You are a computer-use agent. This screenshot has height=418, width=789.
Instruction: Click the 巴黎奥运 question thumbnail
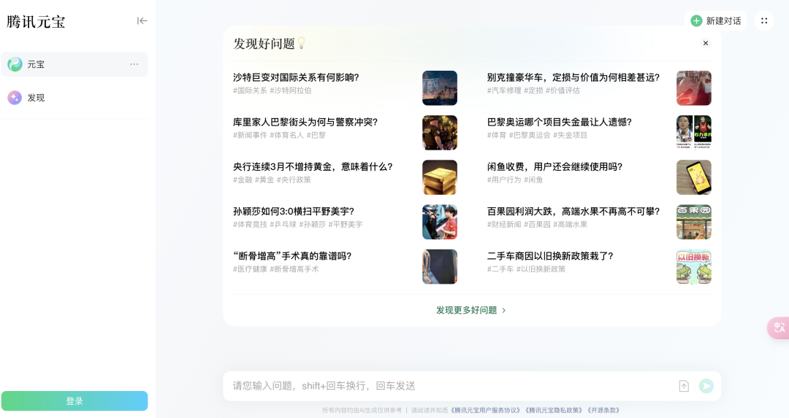[x=694, y=133]
